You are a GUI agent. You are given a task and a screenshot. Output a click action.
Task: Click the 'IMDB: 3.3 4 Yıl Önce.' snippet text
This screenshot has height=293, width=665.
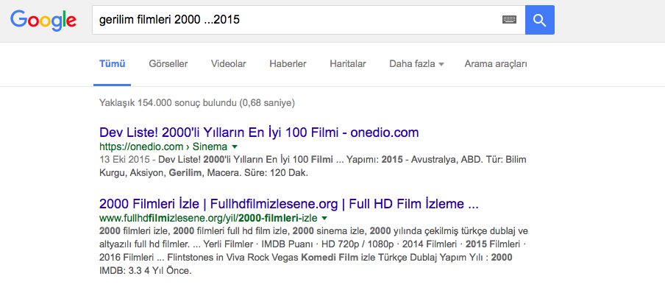pos(146,270)
